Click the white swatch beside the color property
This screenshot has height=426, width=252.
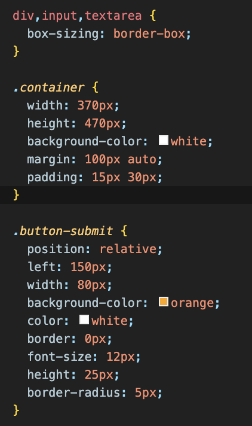[84, 319]
